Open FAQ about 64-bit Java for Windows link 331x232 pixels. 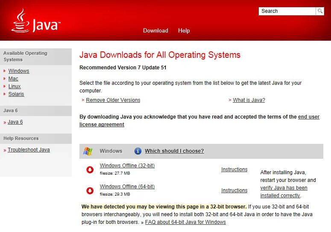point(185,222)
